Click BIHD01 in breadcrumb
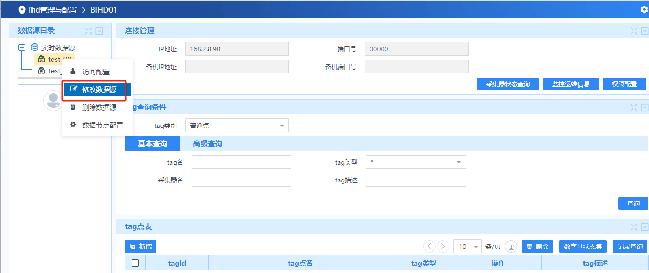The image size is (649, 273). (x=104, y=9)
